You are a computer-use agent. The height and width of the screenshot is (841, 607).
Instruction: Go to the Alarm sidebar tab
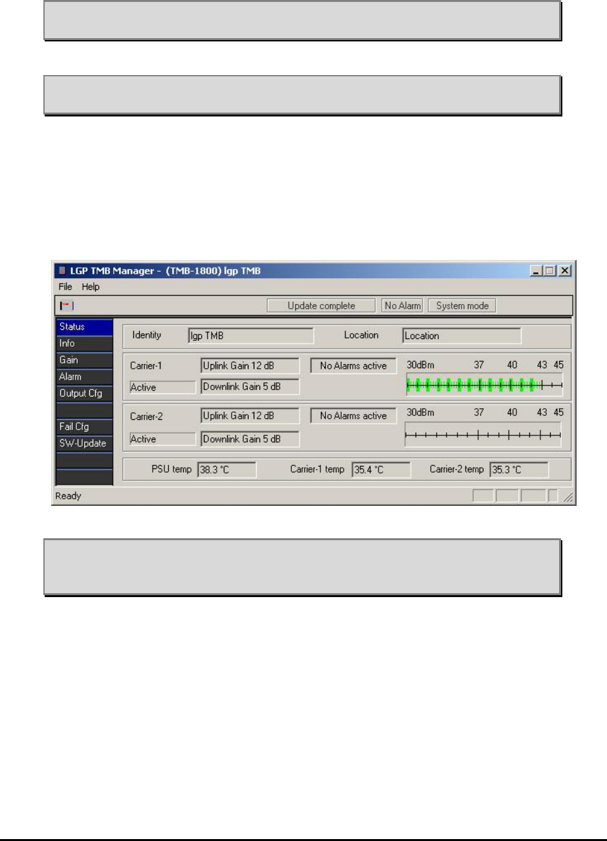(x=85, y=377)
